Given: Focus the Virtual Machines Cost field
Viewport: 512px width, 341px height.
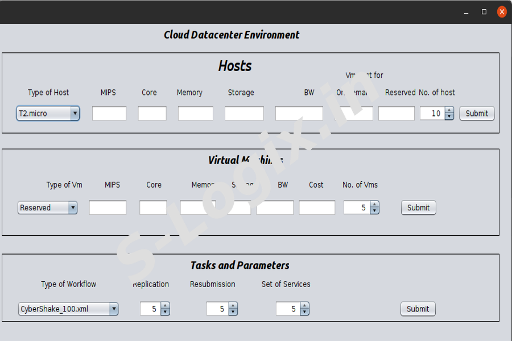Looking at the screenshot, I should [x=317, y=207].
